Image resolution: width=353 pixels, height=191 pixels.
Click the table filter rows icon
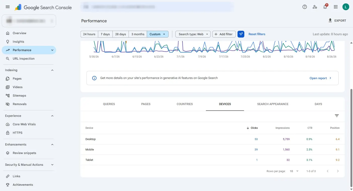337,116
